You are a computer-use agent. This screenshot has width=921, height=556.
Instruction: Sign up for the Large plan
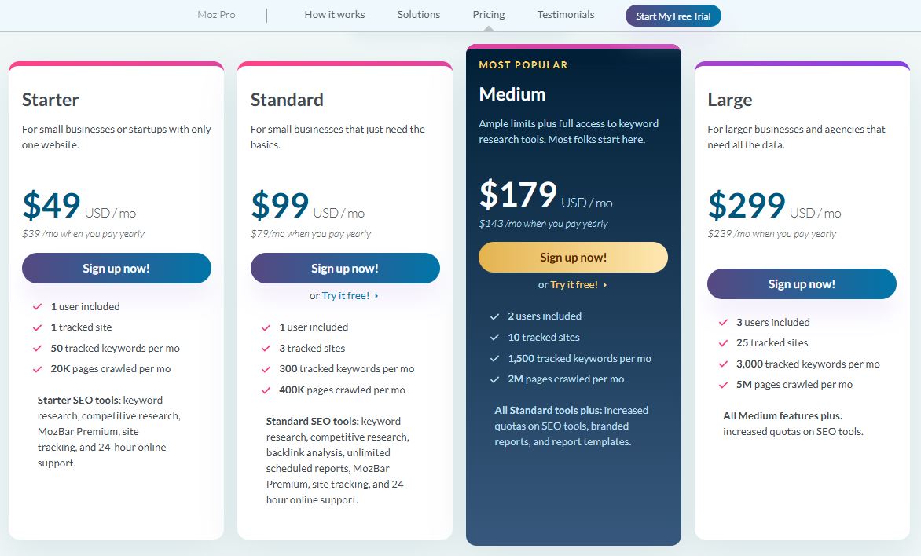click(x=802, y=284)
